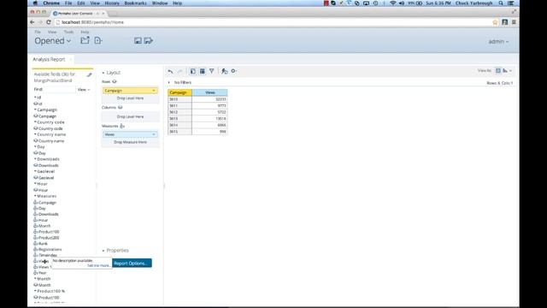This screenshot has width=547, height=308.
Task: Click the Report Options button
Action: [132, 263]
